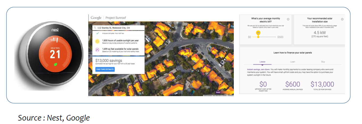The height and width of the screenshot is (124, 362).
Task: Click the $13,000 total 20-year savings figure
Action: pos(322,84)
